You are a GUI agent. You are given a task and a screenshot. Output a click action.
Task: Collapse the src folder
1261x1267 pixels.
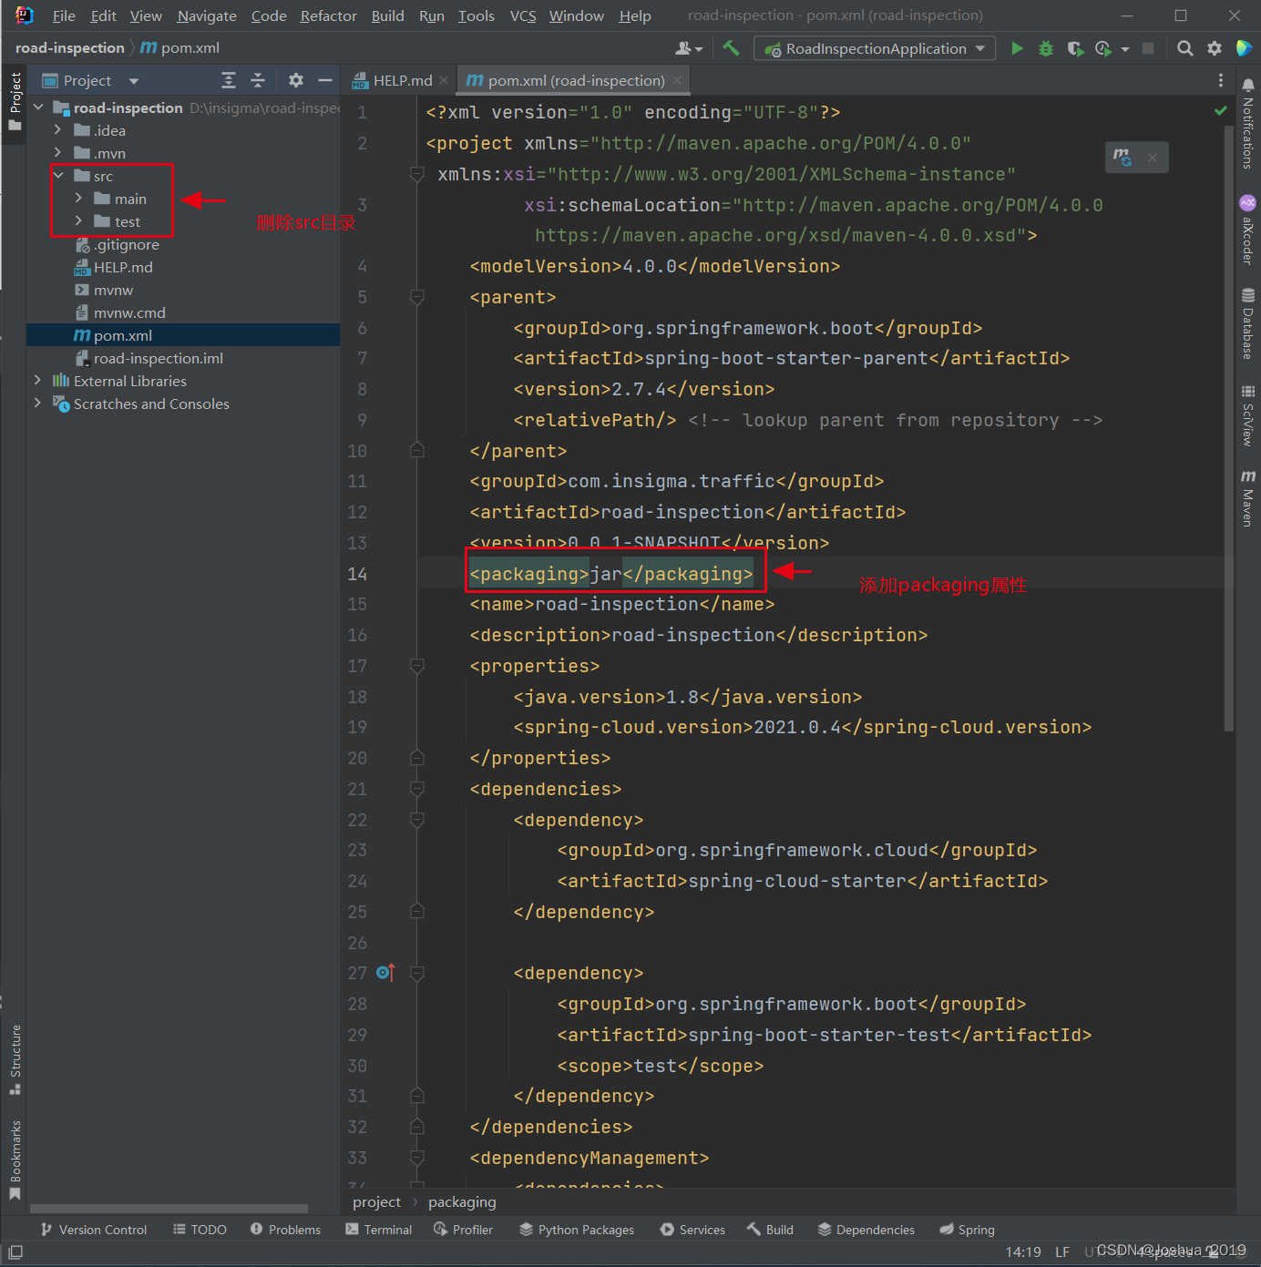pos(57,176)
